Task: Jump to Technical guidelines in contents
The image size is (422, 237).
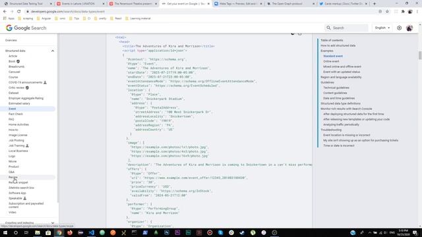Action: pyautogui.click(x=336, y=88)
